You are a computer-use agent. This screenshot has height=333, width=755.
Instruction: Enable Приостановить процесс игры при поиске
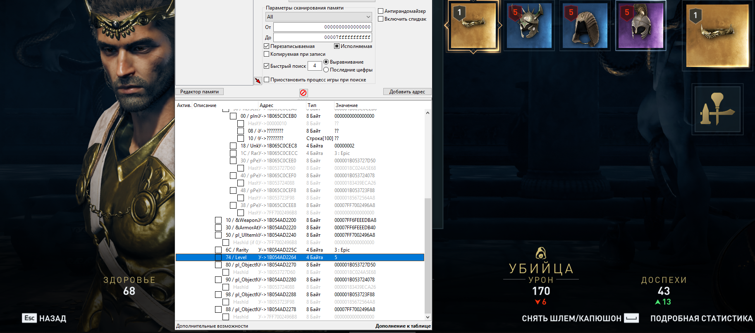click(x=267, y=80)
